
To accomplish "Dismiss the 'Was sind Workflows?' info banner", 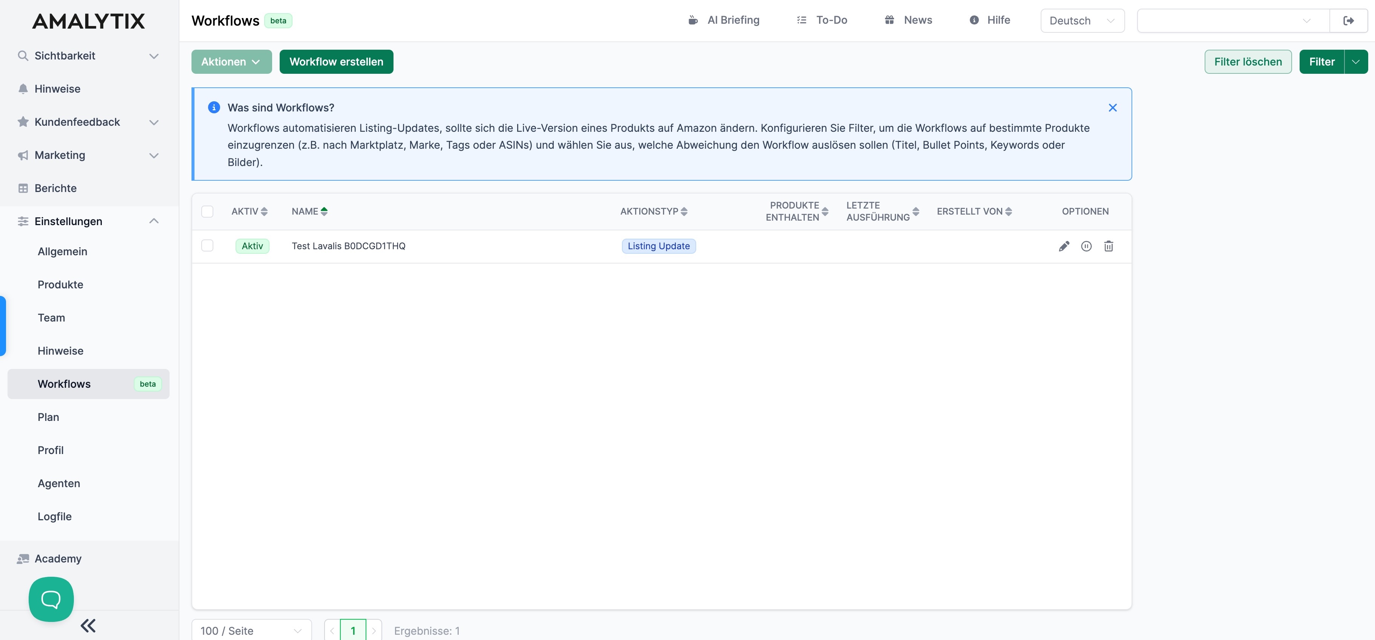I will [x=1112, y=108].
